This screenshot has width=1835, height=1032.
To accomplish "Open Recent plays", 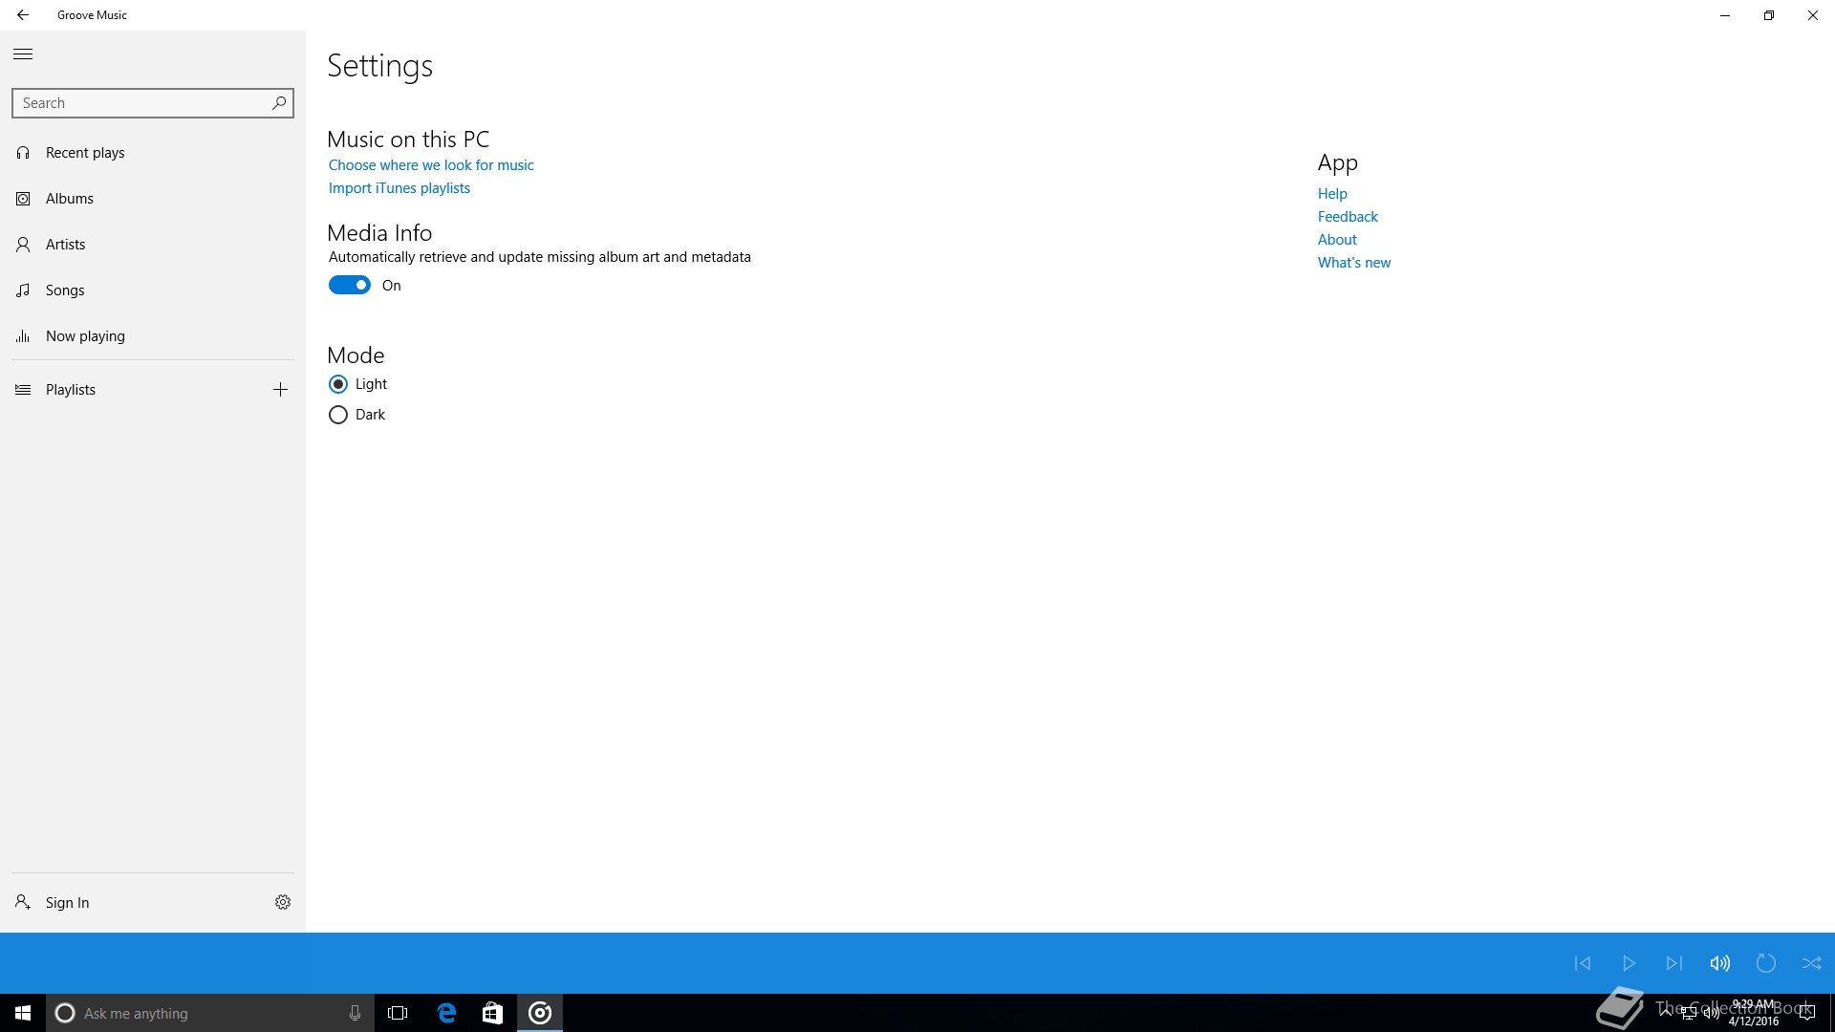I will click(153, 153).
